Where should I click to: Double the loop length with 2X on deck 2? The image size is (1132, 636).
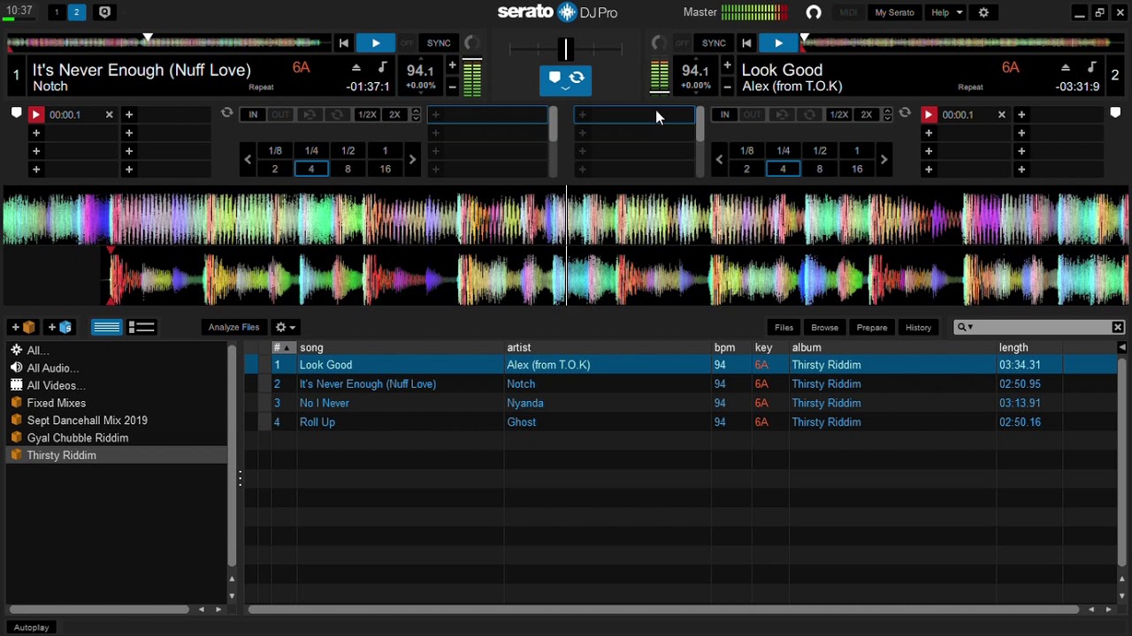867,115
